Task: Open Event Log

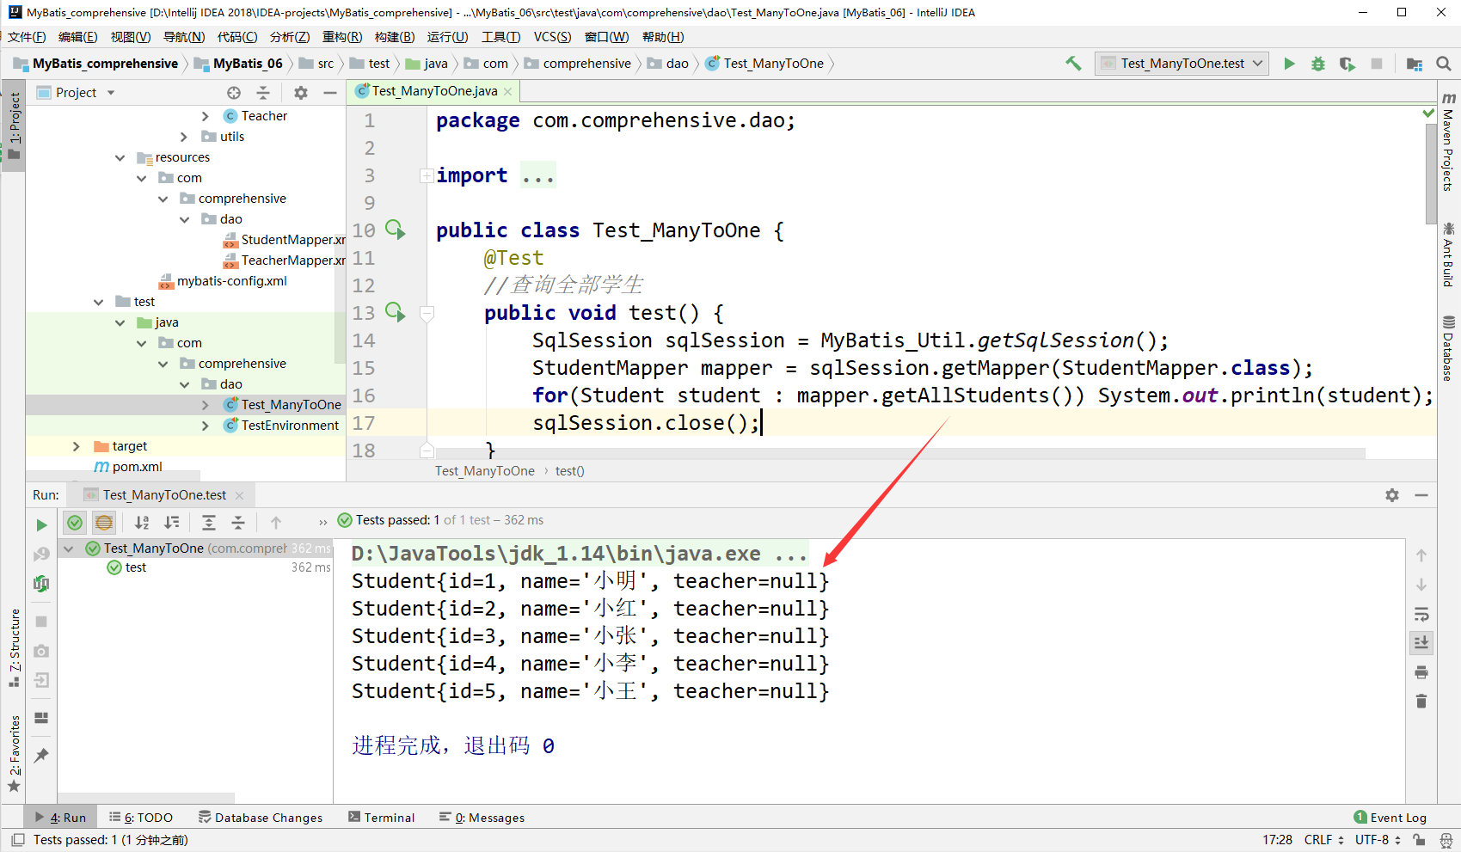Action: coord(1390,818)
